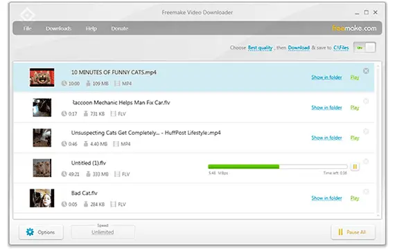Screen dimensions: 395x249
Task: Play the Raccoon Mechanic video
Action: [x=355, y=108]
